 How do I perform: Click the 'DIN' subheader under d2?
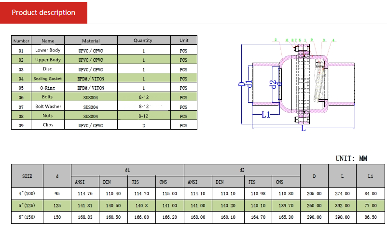pyautogui.click(x=228, y=182)
